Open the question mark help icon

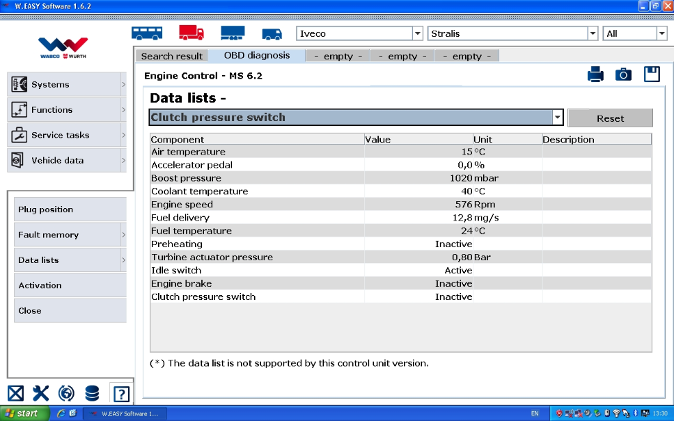(121, 393)
